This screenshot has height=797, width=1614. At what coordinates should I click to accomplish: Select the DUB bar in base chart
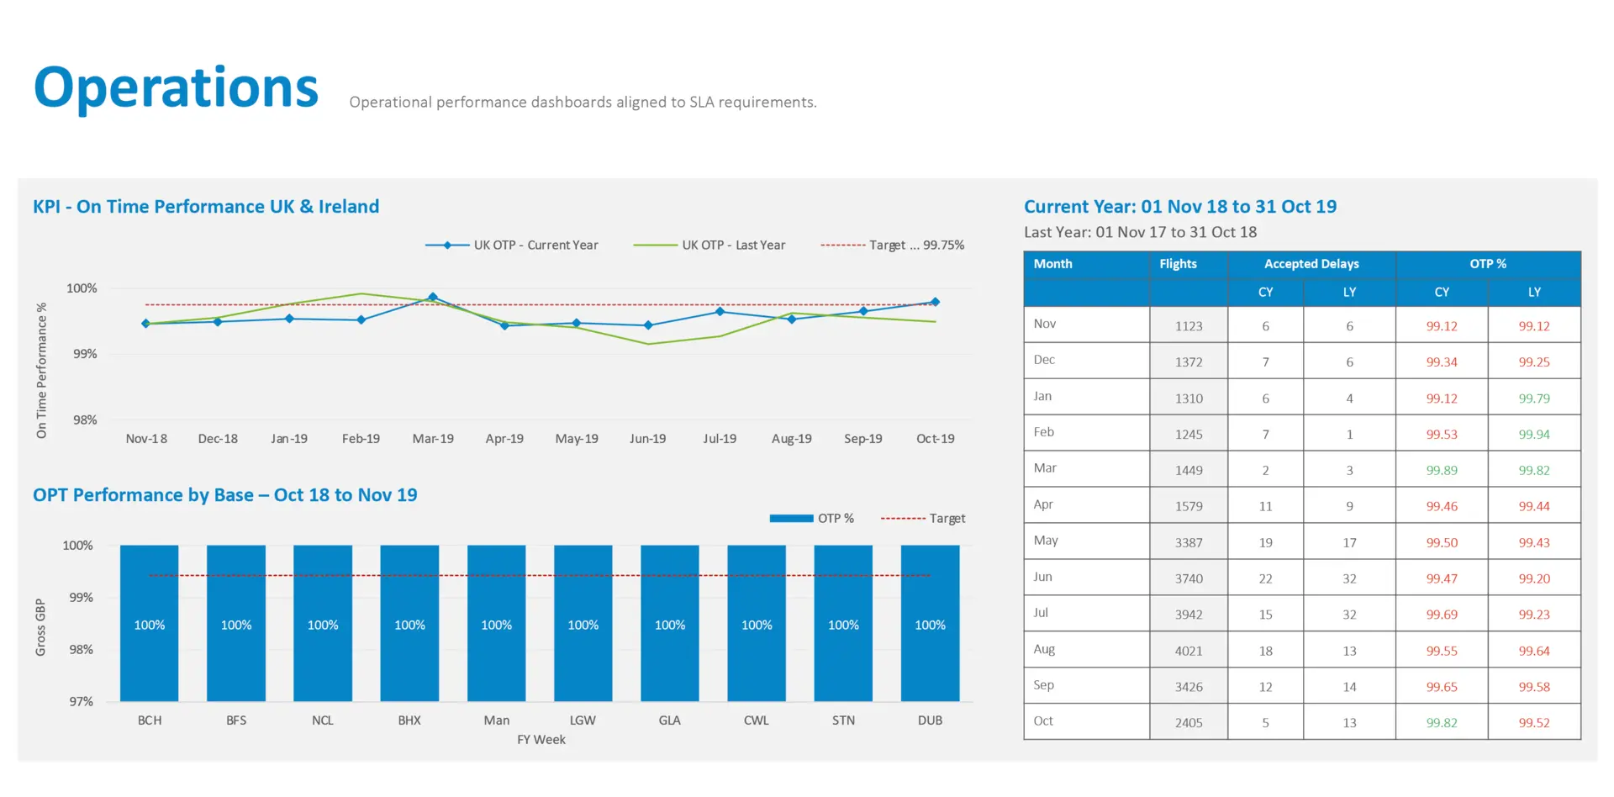pos(930,623)
